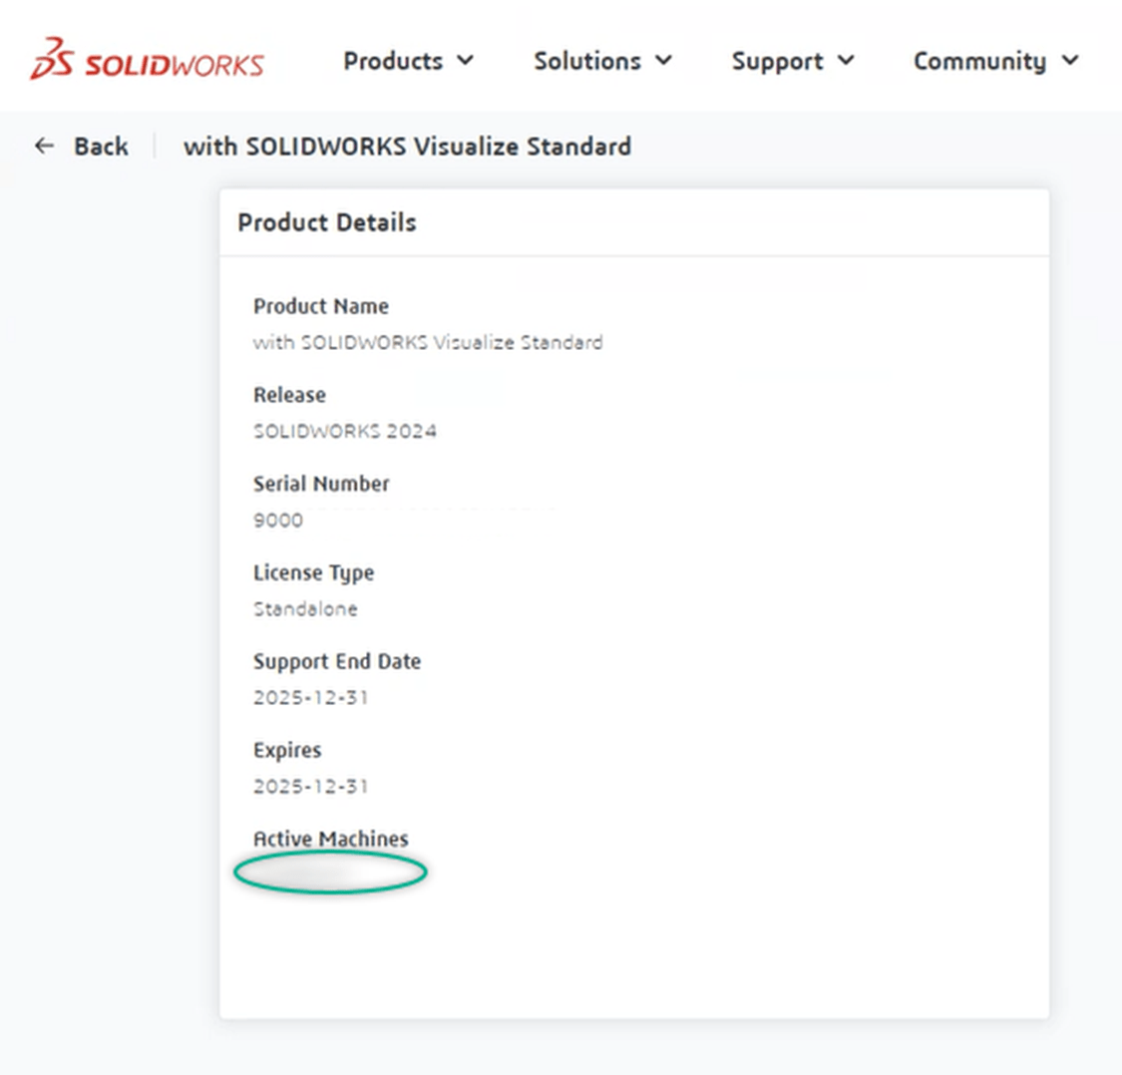Click the Back link

[x=100, y=146]
